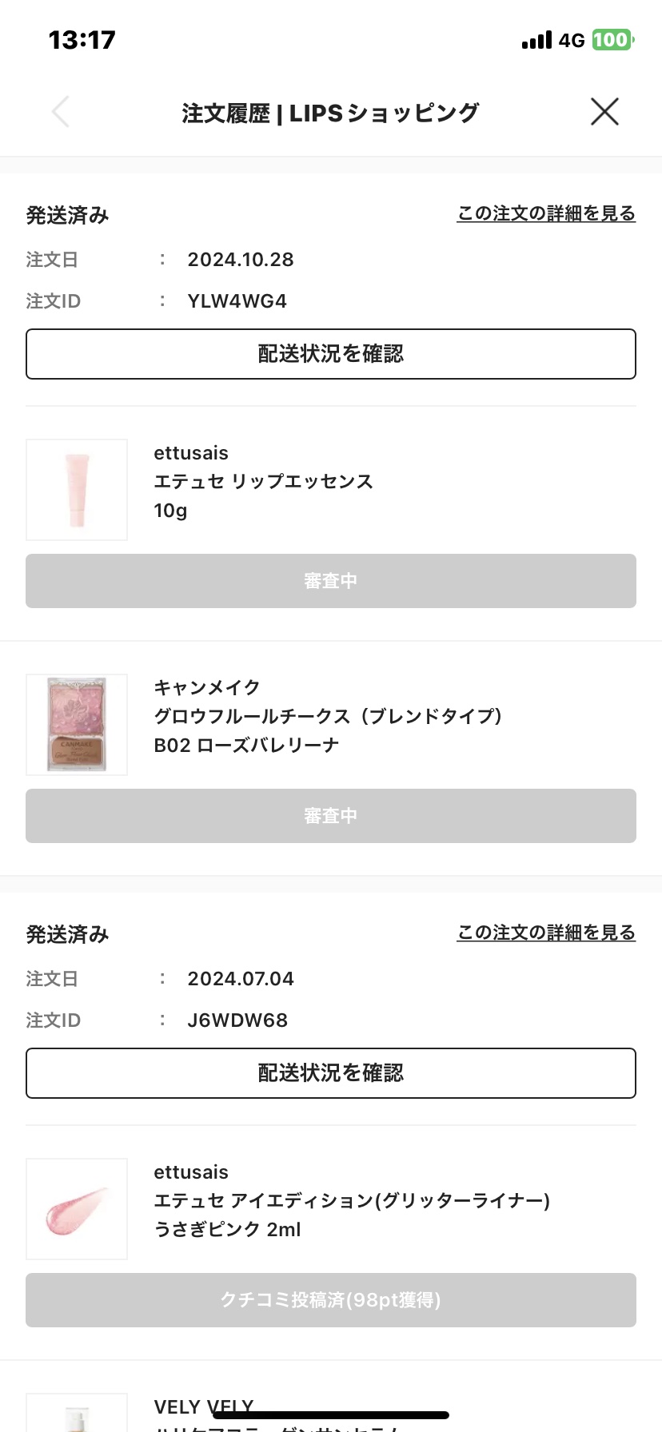
Task: Open ettusais glitter liner product thumbnail
Action: coord(77,1209)
